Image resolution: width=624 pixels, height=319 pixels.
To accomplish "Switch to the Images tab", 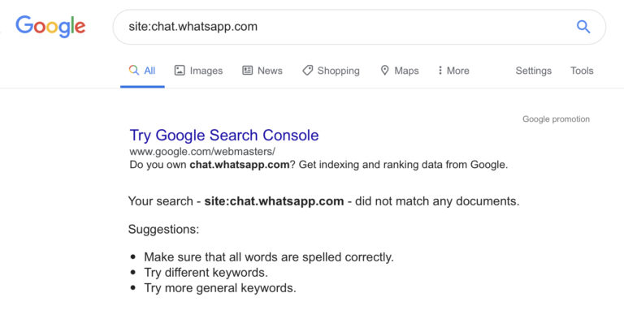I will (x=198, y=71).
